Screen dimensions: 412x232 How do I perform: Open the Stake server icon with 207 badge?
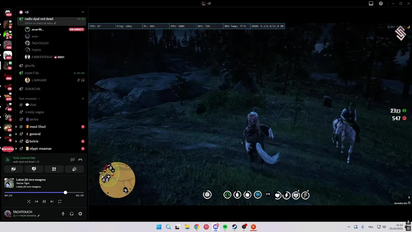tap(8, 55)
